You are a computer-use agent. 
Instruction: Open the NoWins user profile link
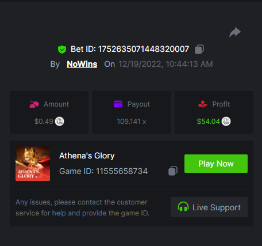(x=82, y=64)
